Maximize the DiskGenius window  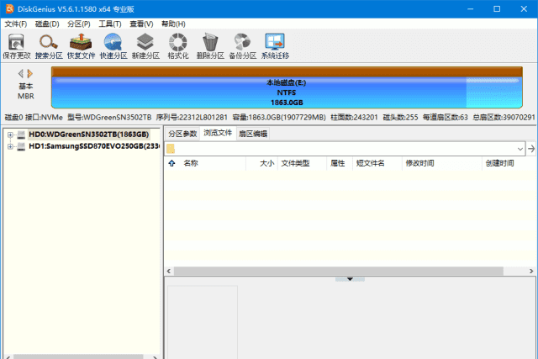pyautogui.click(x=497, y=9)
